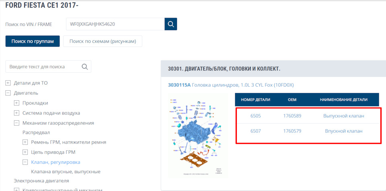This screenshot has width=386, height=191.
Task: Open the "Впускной клапан" part link
Action: click(x=344, y=131)
